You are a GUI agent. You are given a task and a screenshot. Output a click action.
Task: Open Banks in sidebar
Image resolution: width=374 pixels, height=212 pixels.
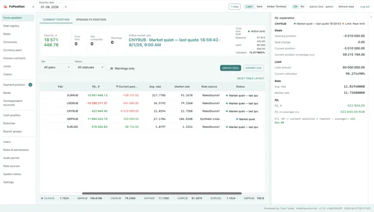(x=18, y=93)
